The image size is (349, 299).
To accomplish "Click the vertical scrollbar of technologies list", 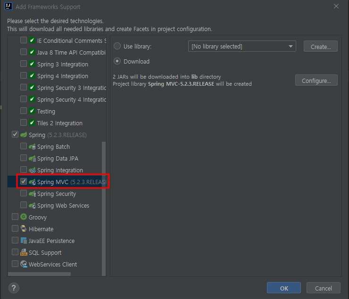I will [104, 209].
